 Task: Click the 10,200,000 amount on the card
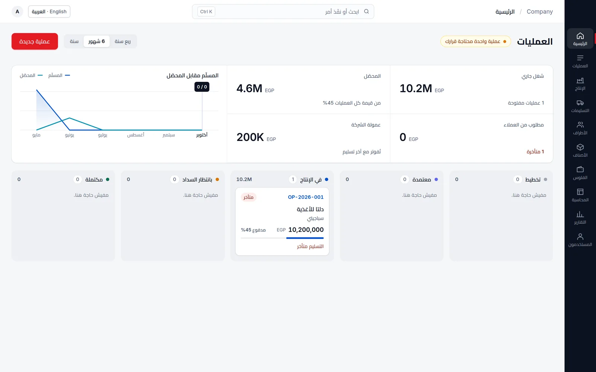306,230
